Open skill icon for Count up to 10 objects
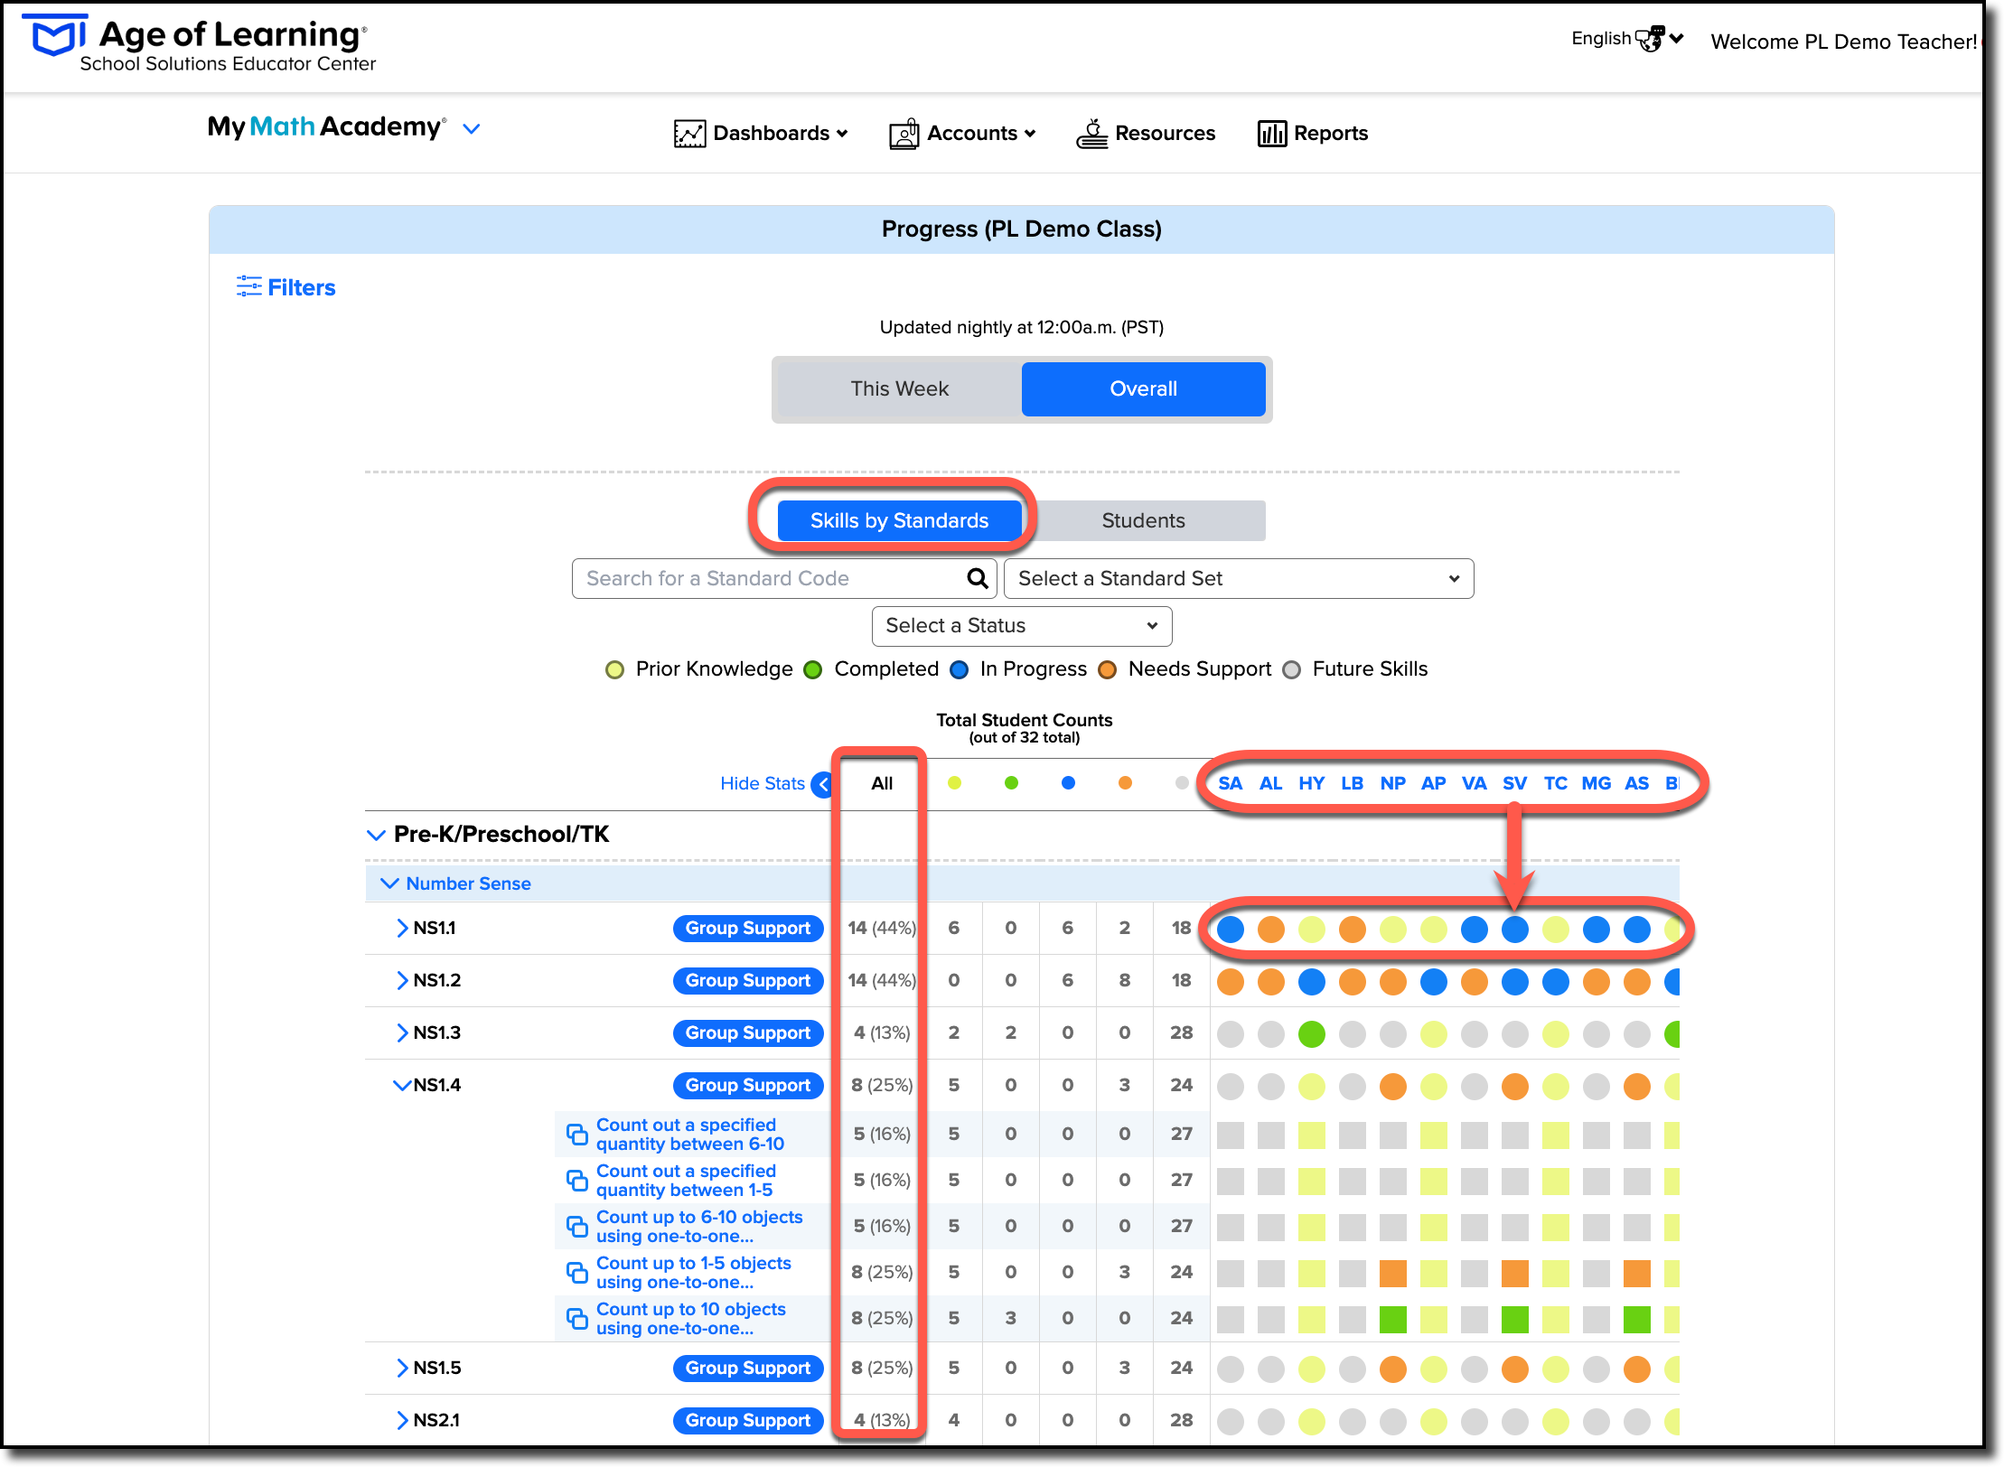2004x1467 pixels. (576, 1319)
